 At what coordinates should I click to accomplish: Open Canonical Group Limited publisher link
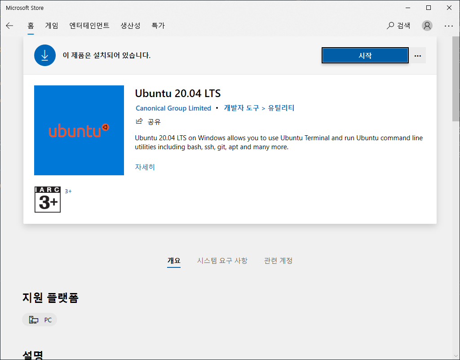point(173,108)
